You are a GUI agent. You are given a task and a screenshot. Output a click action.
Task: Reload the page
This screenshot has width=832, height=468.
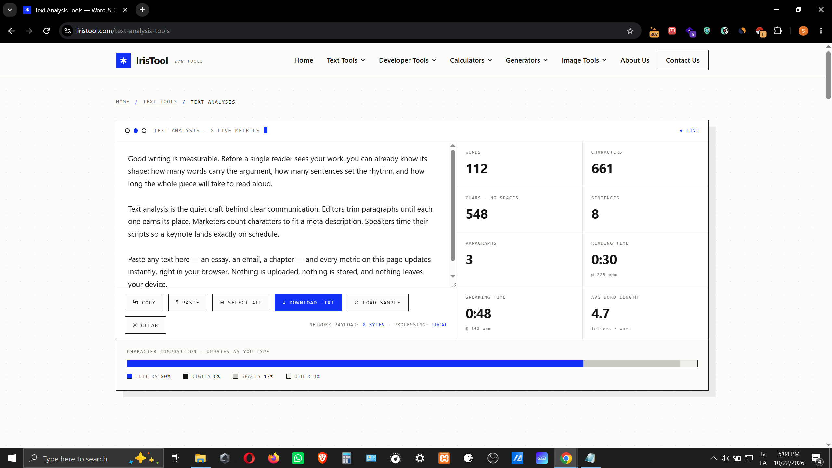pos(46,31)
